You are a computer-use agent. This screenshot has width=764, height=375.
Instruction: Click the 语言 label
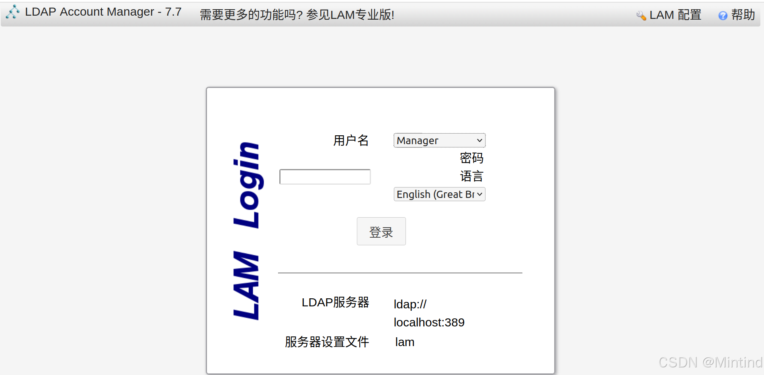471,176
